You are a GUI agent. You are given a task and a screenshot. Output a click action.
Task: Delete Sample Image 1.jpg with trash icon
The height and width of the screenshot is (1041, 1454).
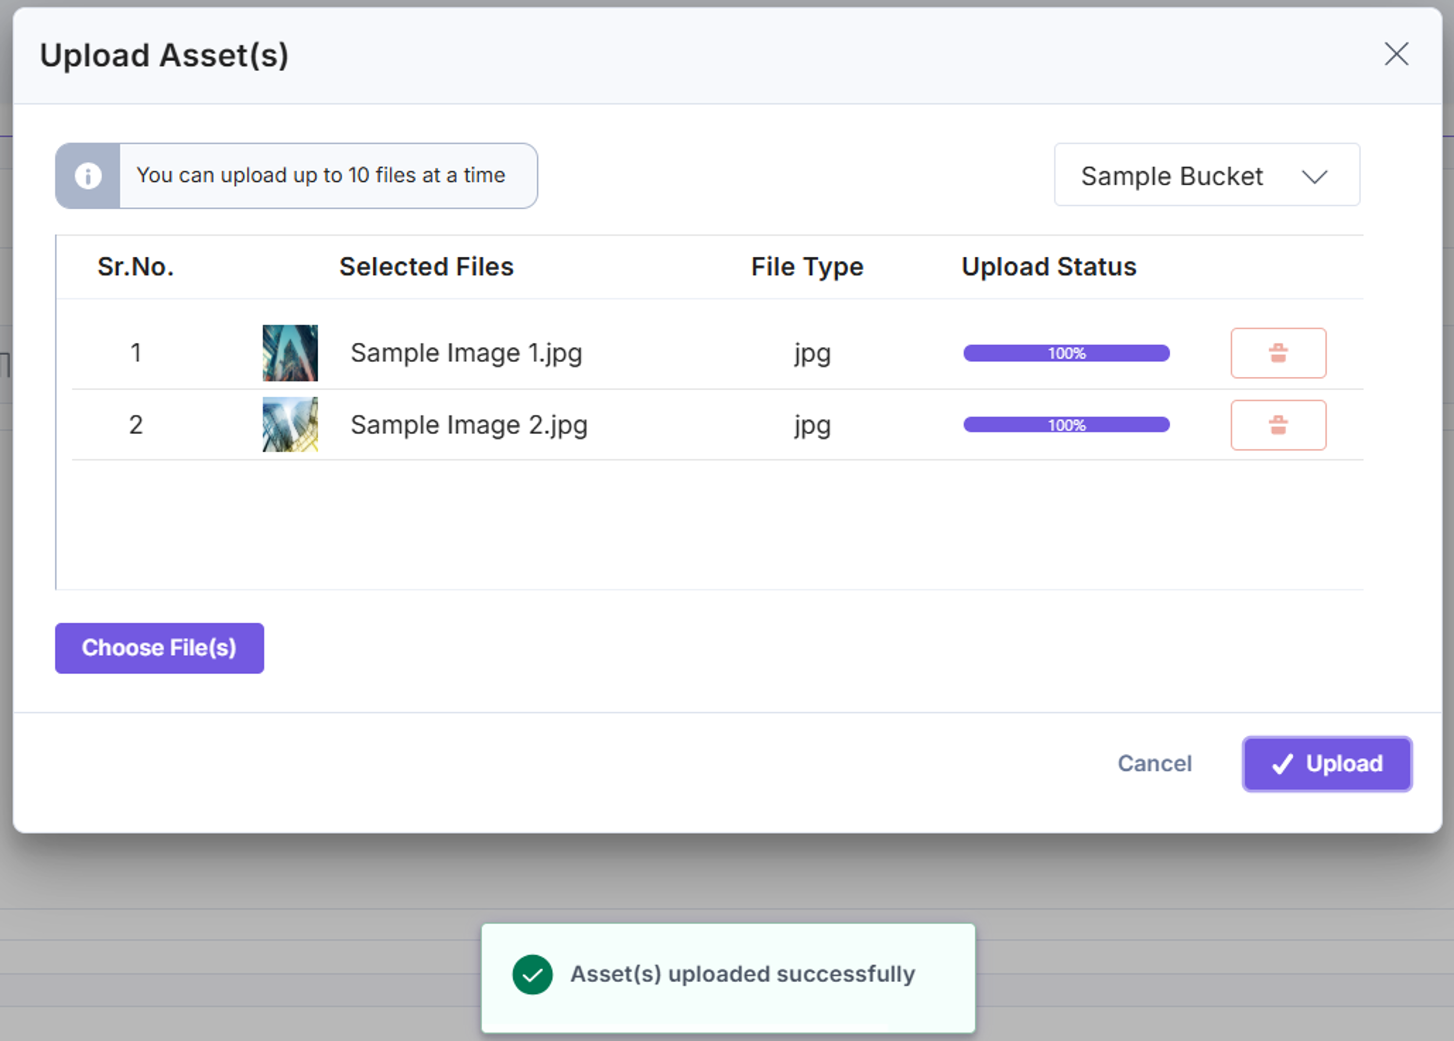(1278, 353)
